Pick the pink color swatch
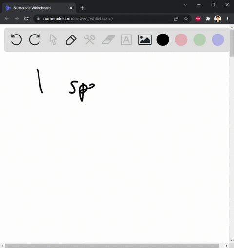This screenshot has height=248, width=234. click(x=181, y=39)
